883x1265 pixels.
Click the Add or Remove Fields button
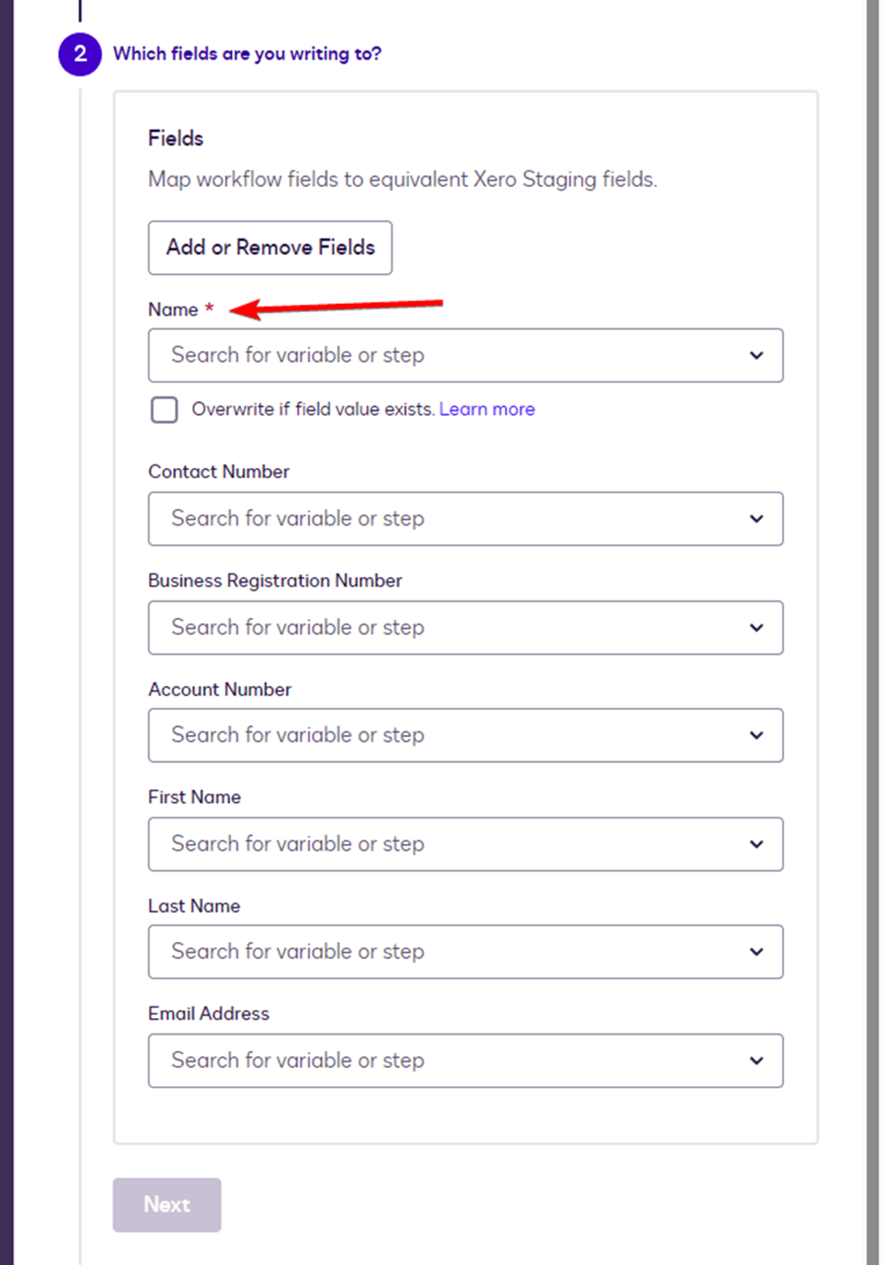click(x=270, y=248)
